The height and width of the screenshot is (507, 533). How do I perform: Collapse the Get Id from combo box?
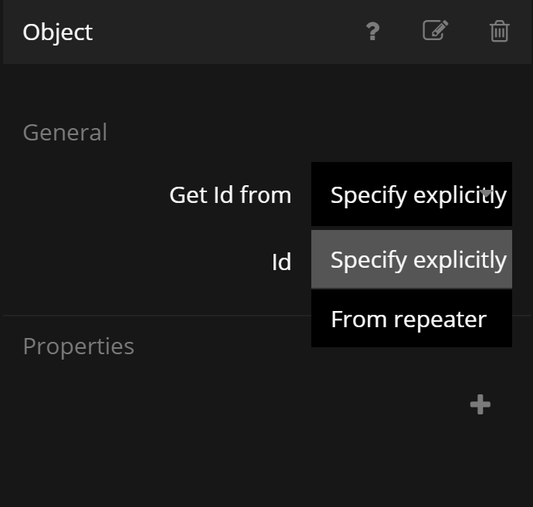[411, 194]
